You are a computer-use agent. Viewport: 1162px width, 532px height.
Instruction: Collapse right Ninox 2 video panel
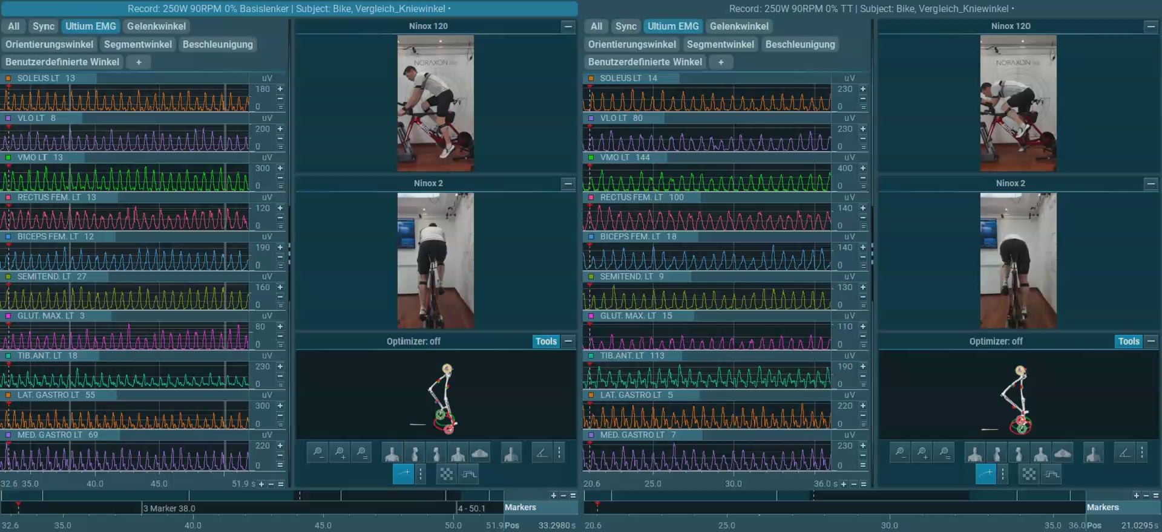tap(1151, 184)
